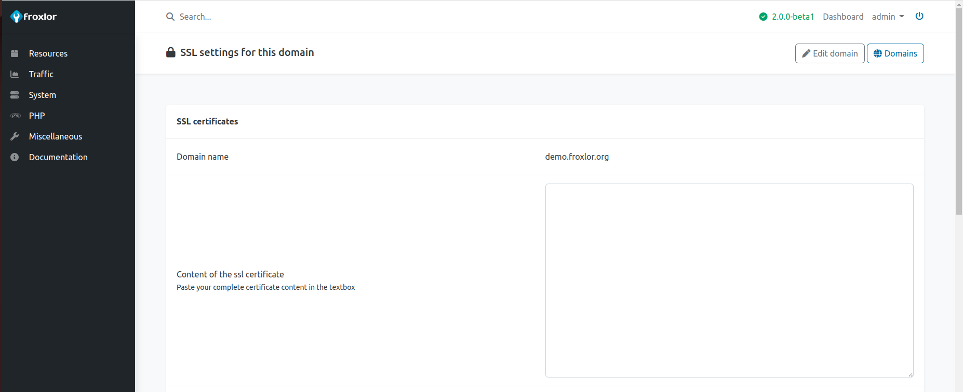Click into the SSL certificate content textbox
Screen dimensions: 963x392
click(729, 280)
